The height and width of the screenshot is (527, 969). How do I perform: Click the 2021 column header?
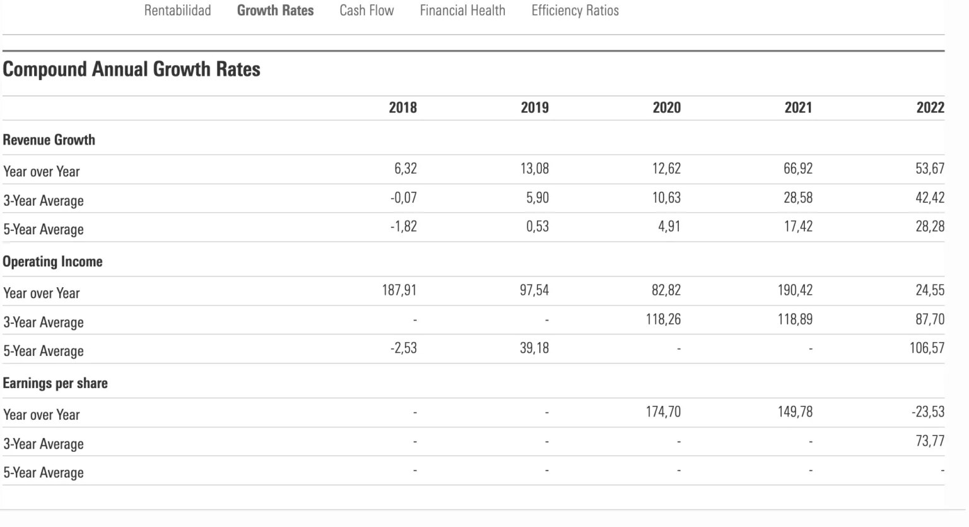click(x=798, y=107)
